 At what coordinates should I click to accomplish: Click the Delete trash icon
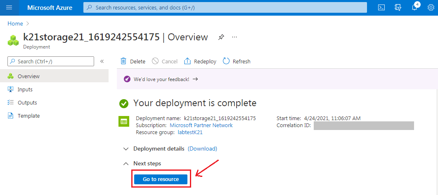coord(123,61)
